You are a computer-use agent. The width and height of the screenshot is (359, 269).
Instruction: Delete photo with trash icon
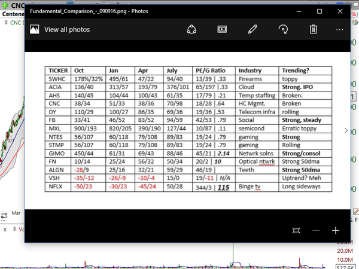coord(313,29)
